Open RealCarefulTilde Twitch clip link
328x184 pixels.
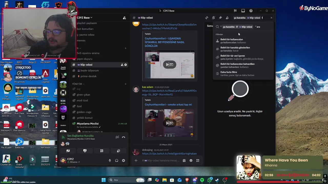click(169, 93)
